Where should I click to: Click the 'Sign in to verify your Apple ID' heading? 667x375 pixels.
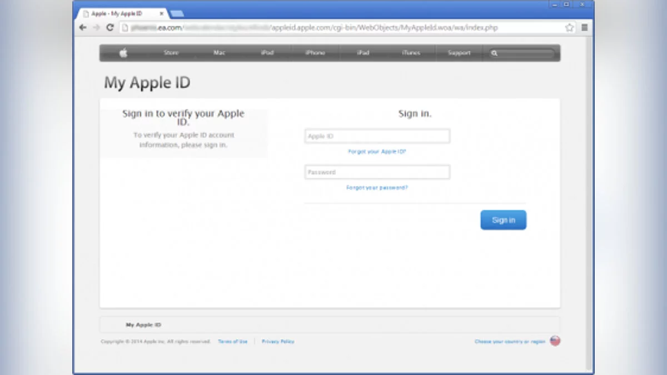pyautogui.click(x=183, y=117)
